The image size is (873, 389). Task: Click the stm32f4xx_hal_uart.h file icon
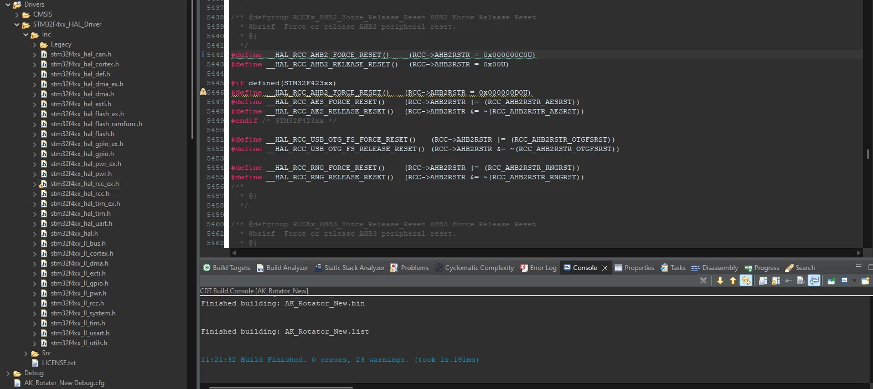pos(44,224)
